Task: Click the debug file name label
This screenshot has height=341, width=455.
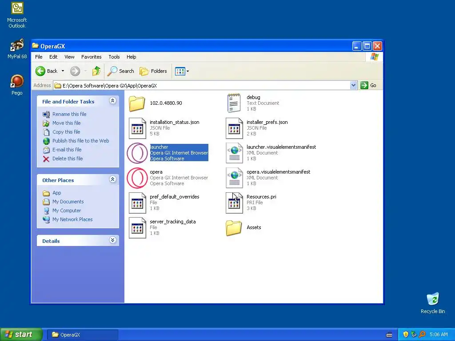Action: click(x=253, y=97)
